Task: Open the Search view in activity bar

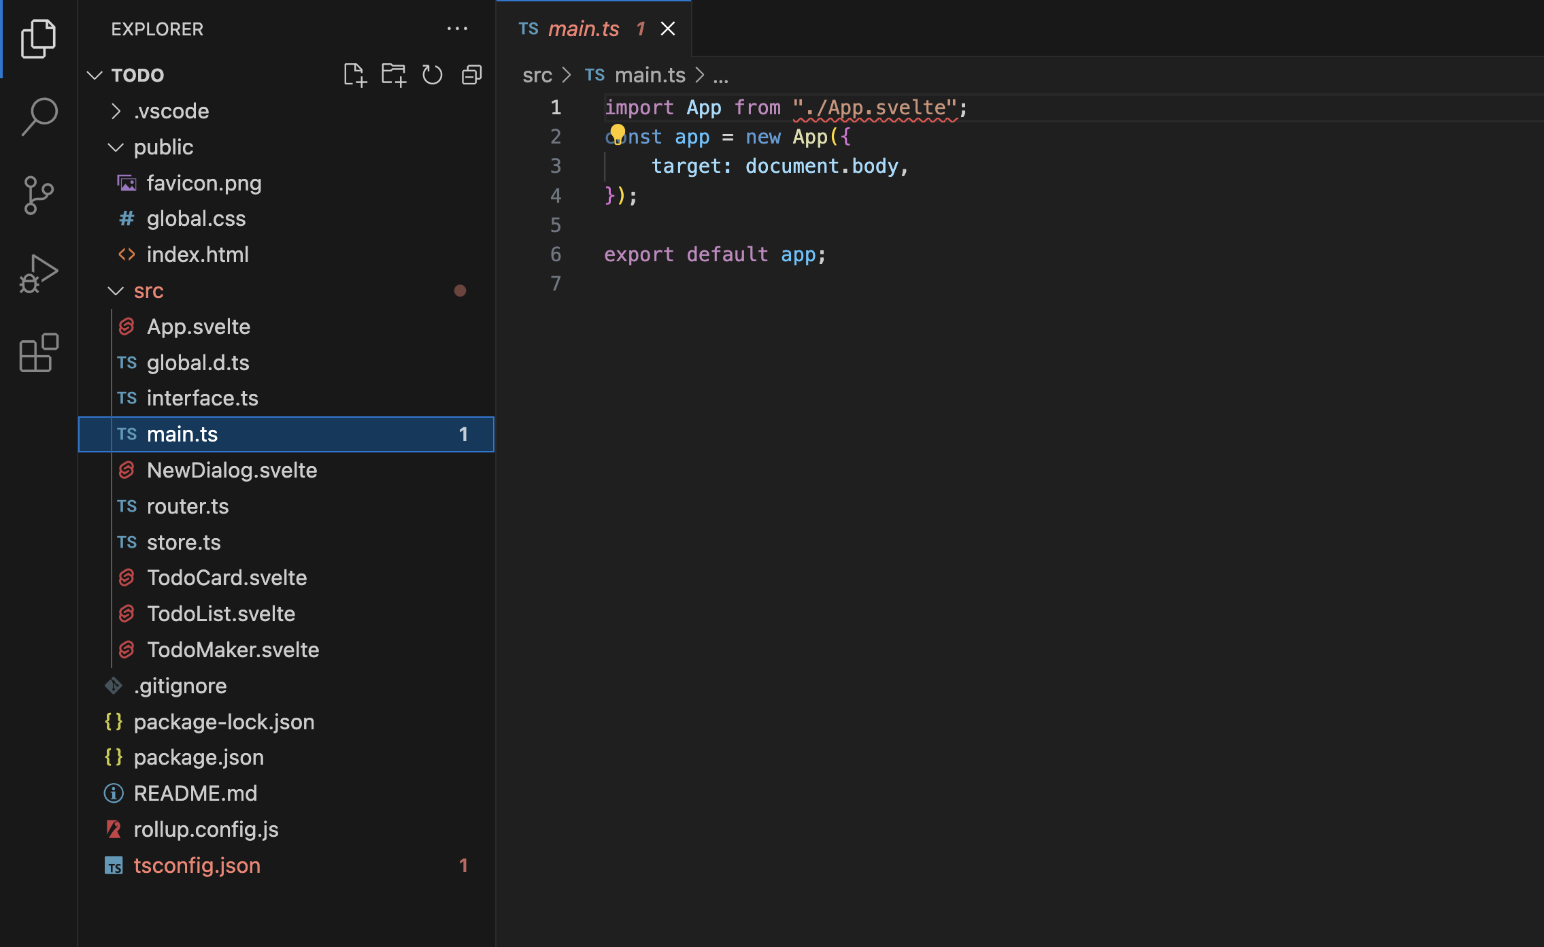Action: pos(39,116)
